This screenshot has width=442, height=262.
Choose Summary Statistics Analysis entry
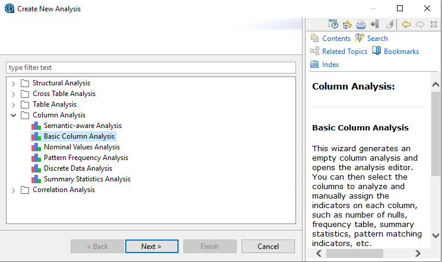tap(87, 179)
